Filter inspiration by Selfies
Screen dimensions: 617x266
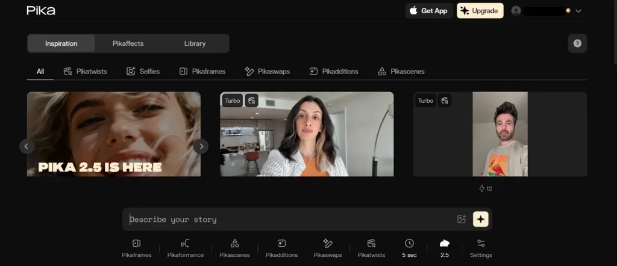143,72
